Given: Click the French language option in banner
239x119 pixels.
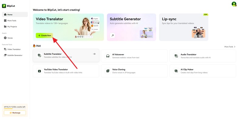Looking at the screenshot, I should (x=95, y=22).
